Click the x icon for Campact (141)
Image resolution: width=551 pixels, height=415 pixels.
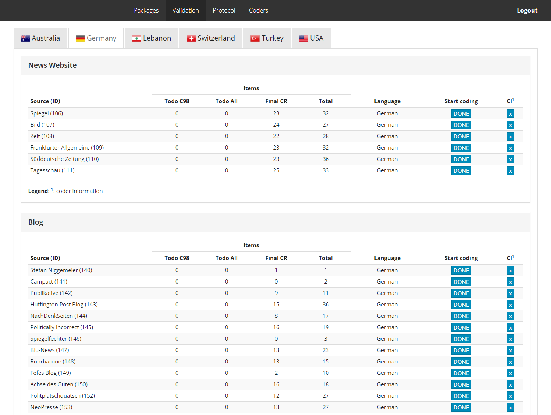pyautogui.click(x=511, y=282)
